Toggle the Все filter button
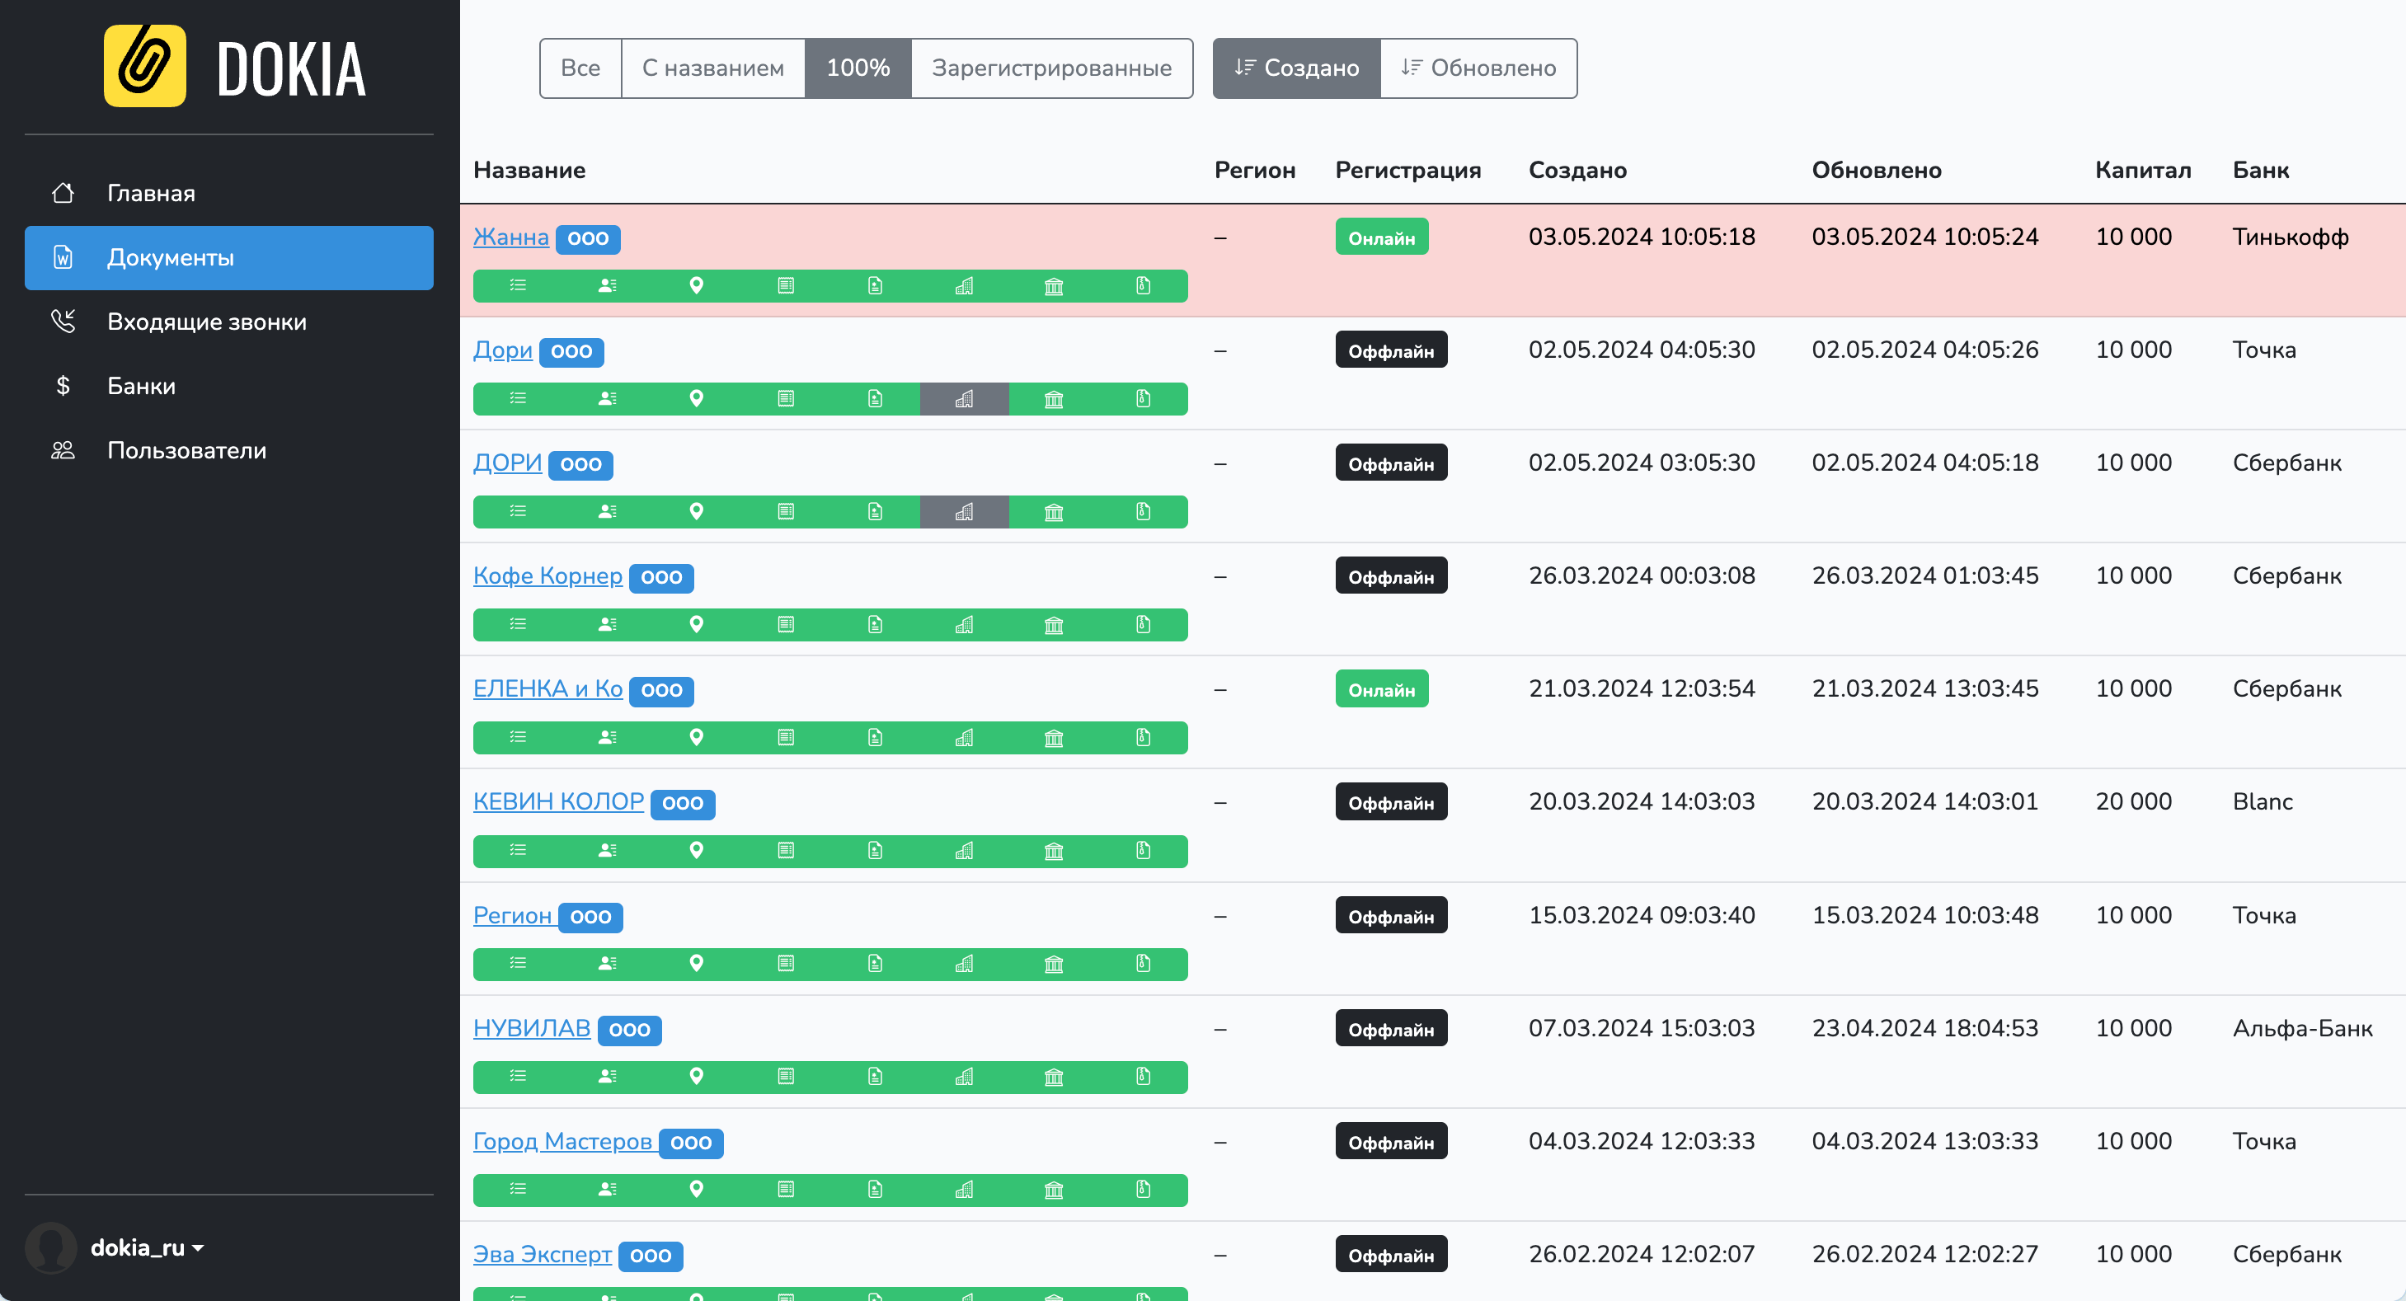Image resolution: width=2406 pixels, height=1301 pixels. [580, 68]
